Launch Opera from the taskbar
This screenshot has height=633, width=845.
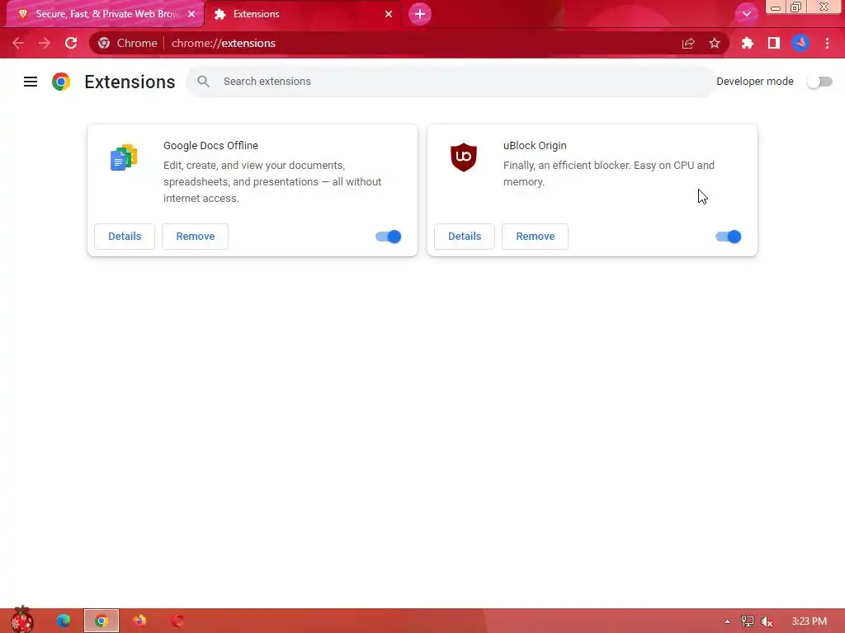click(177, 621)
